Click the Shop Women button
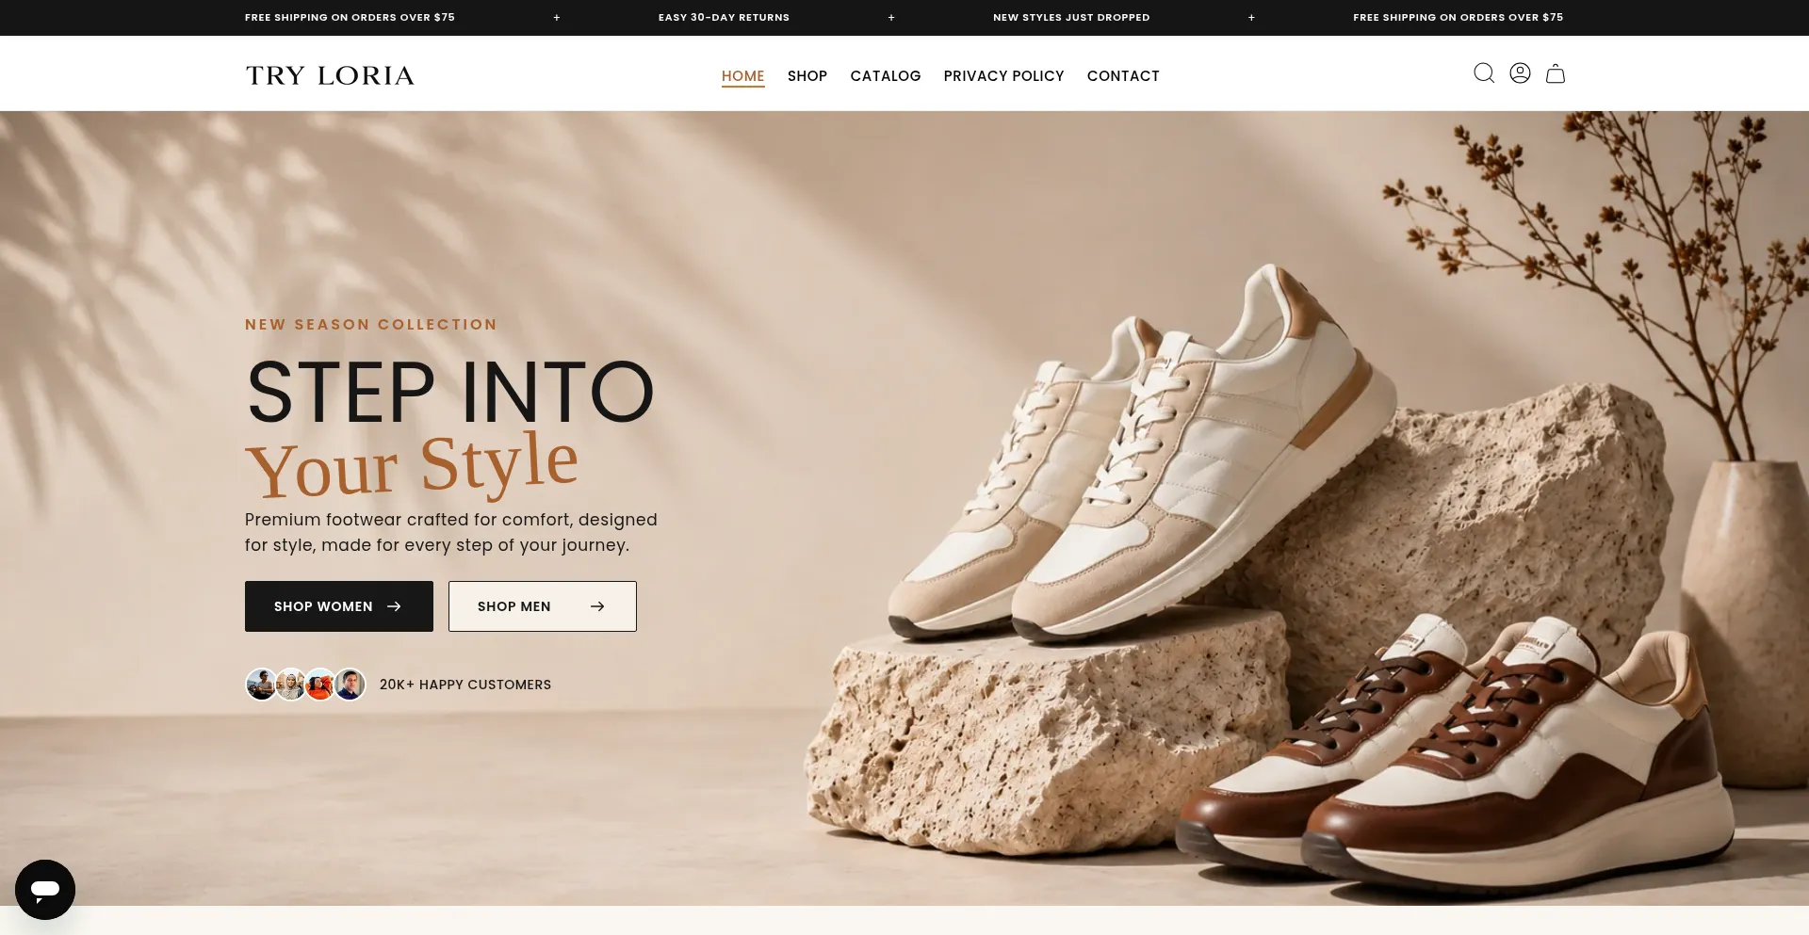This screenshot has height=935, width=1809. click(x=339, y=606)
